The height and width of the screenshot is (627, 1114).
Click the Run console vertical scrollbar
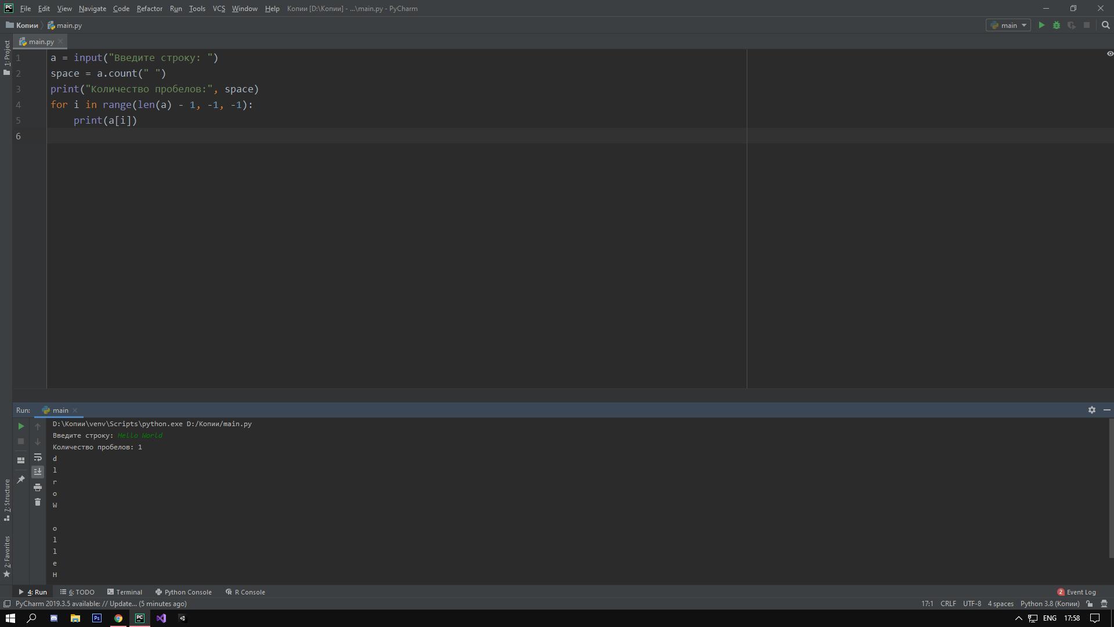tap(1111, 488)
